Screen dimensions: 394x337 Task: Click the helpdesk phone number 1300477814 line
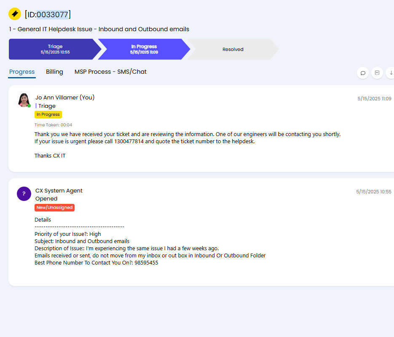[x=145, y=142]
